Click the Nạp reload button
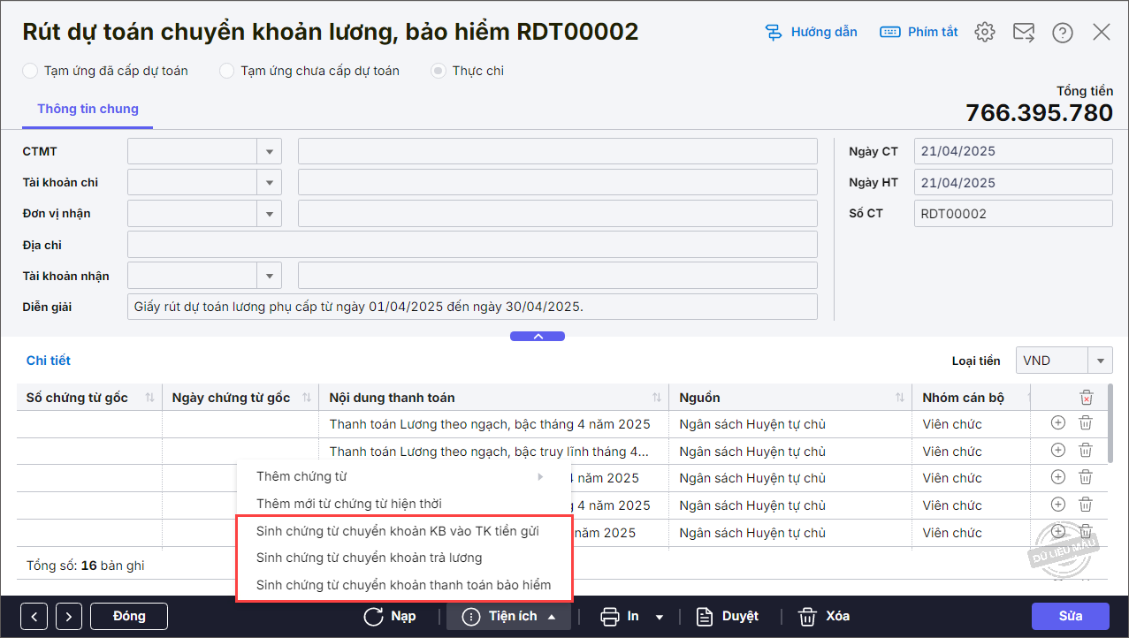 390,616
